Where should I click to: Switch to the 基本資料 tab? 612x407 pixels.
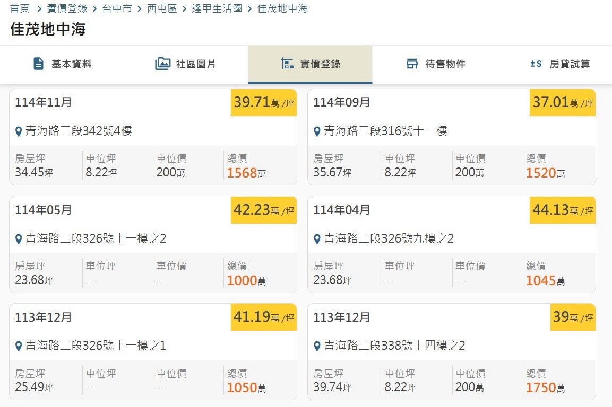71,64
